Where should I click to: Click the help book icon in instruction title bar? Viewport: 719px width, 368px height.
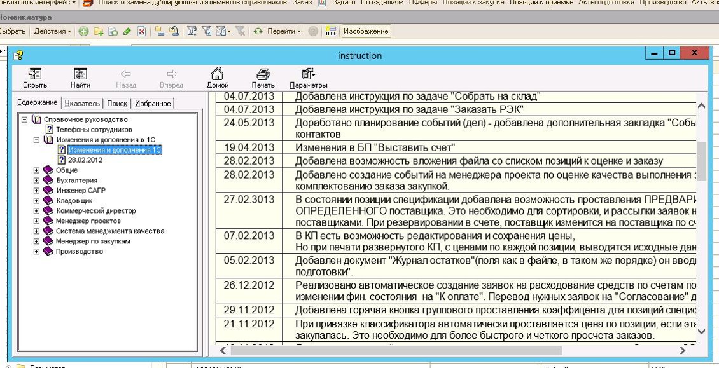(18, 55)
